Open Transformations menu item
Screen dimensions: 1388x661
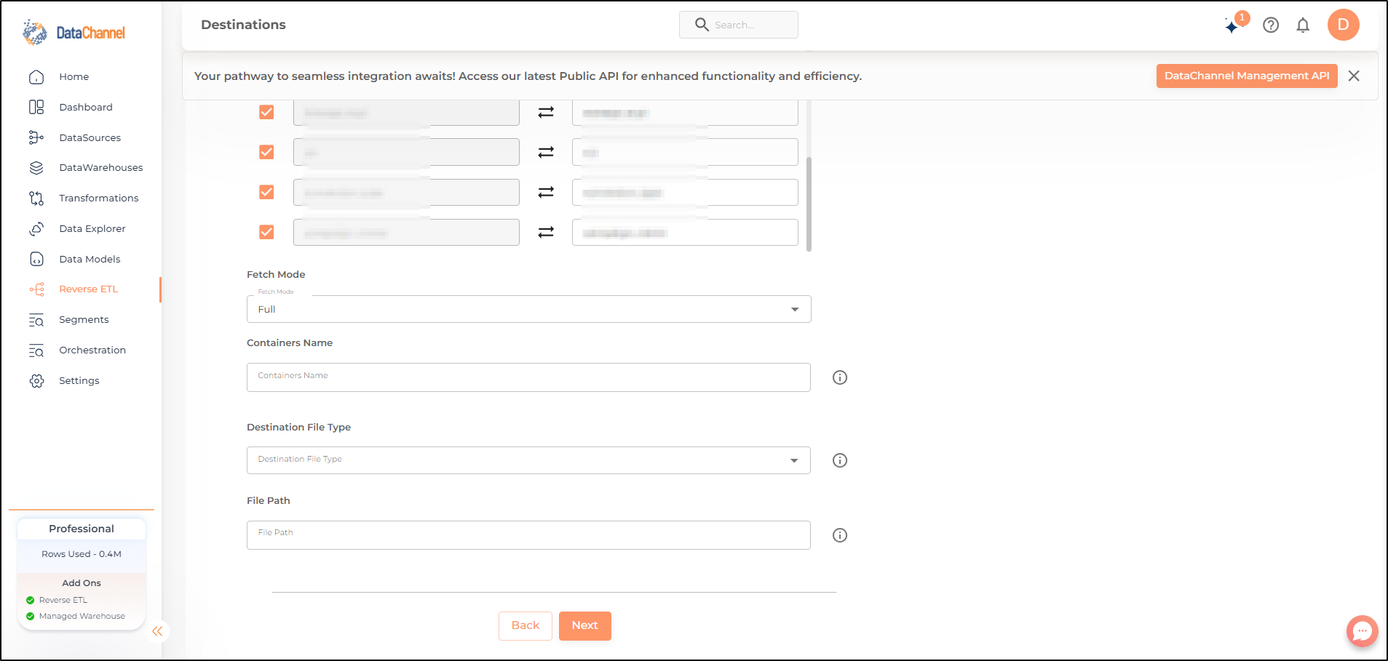(99, 199)
